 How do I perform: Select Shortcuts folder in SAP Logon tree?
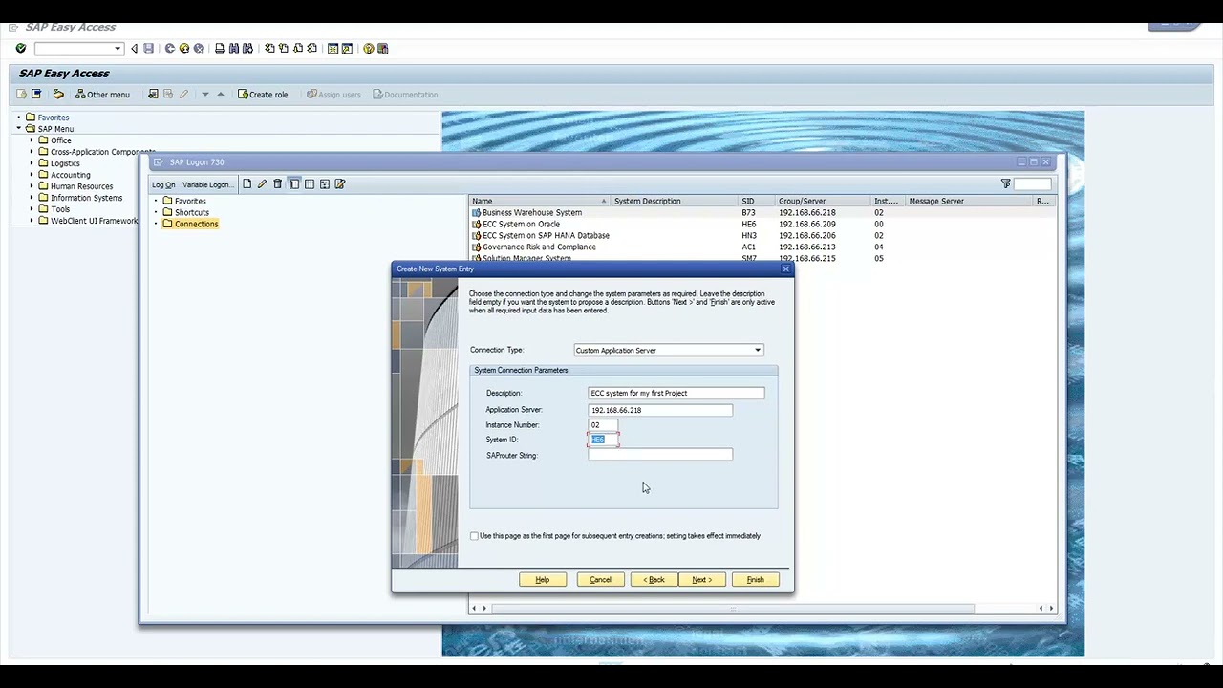click(x=191, y=212)
